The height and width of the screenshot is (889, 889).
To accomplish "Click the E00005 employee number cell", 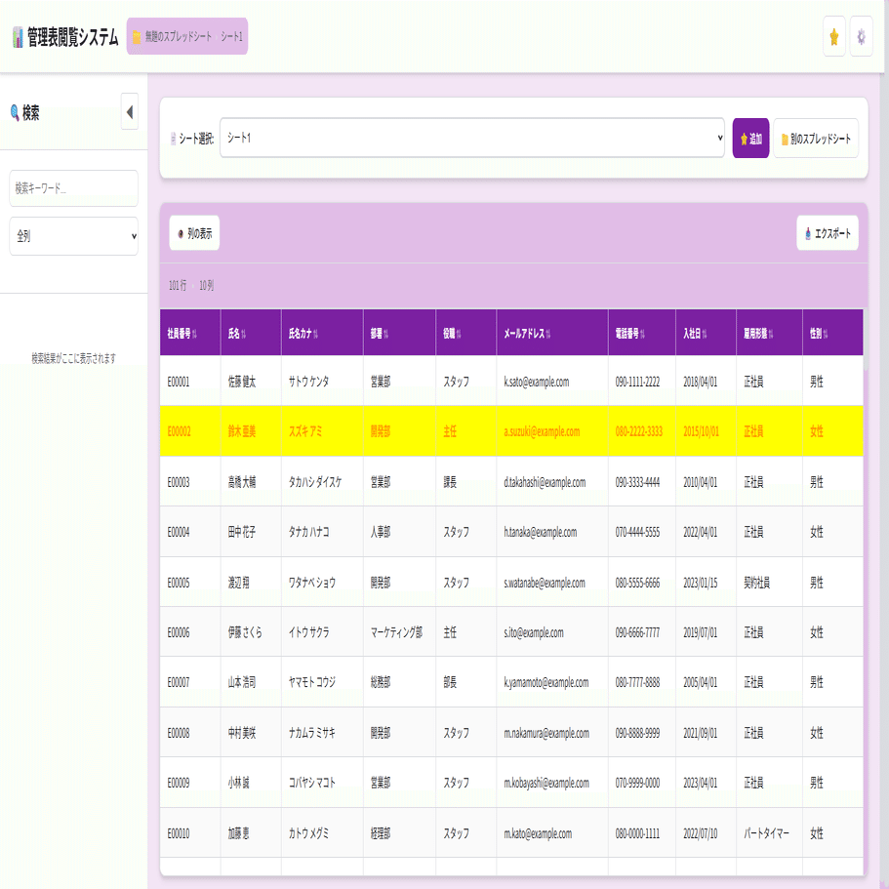I will [x=190, y=583].
